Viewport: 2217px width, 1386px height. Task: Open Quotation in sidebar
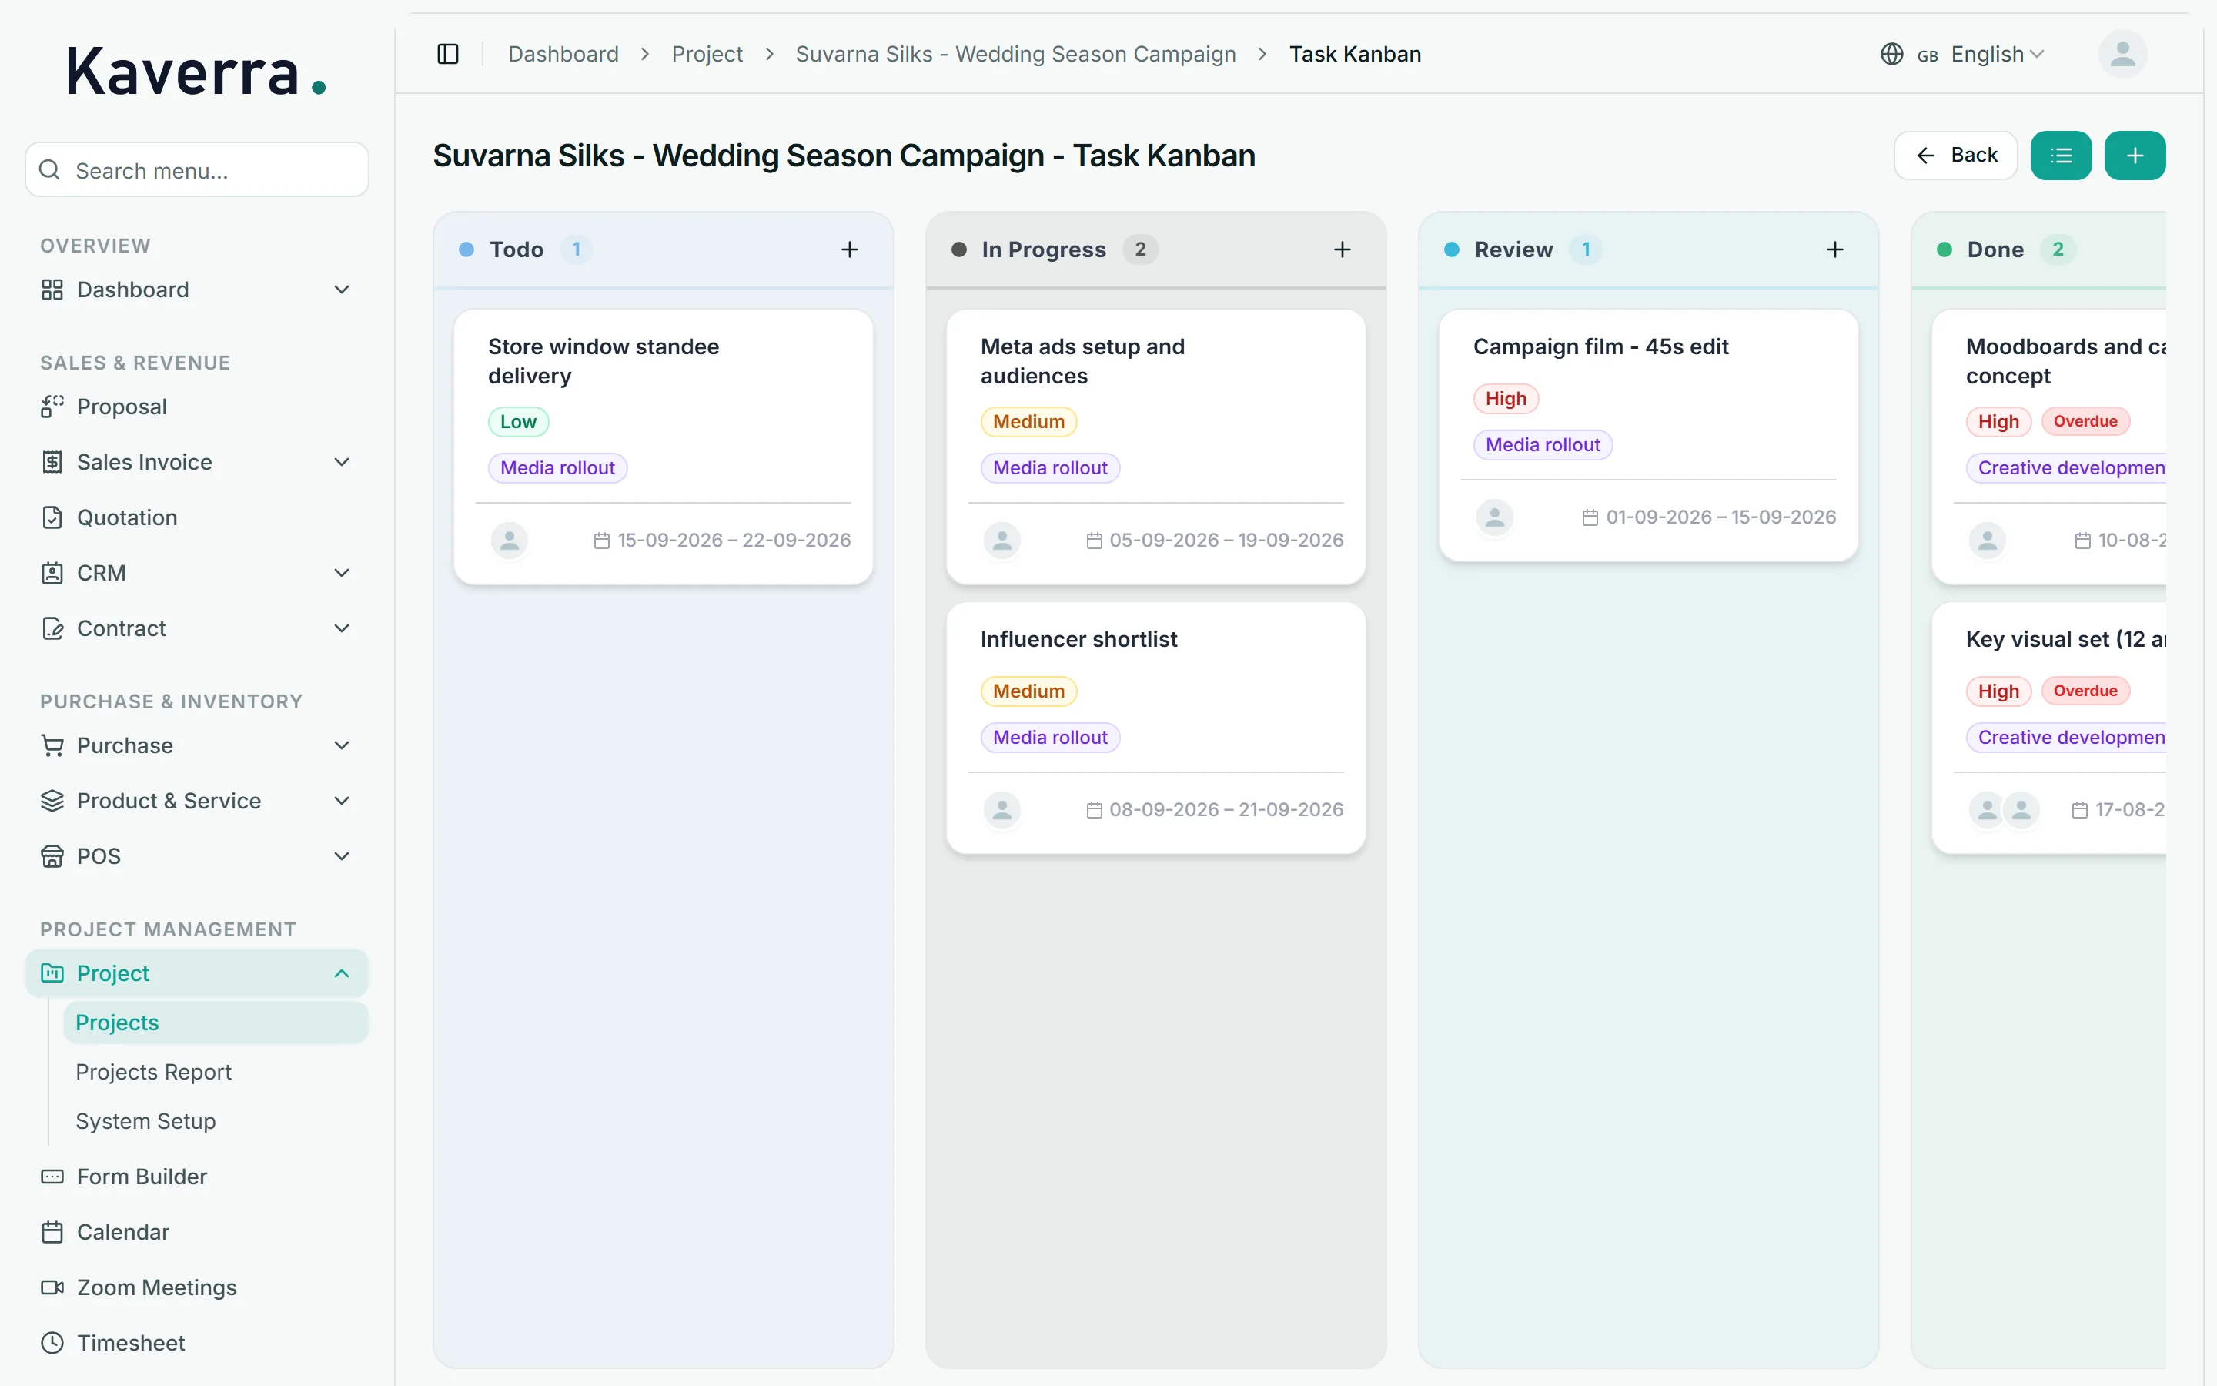pyautogui.click(x=196, y=518)
